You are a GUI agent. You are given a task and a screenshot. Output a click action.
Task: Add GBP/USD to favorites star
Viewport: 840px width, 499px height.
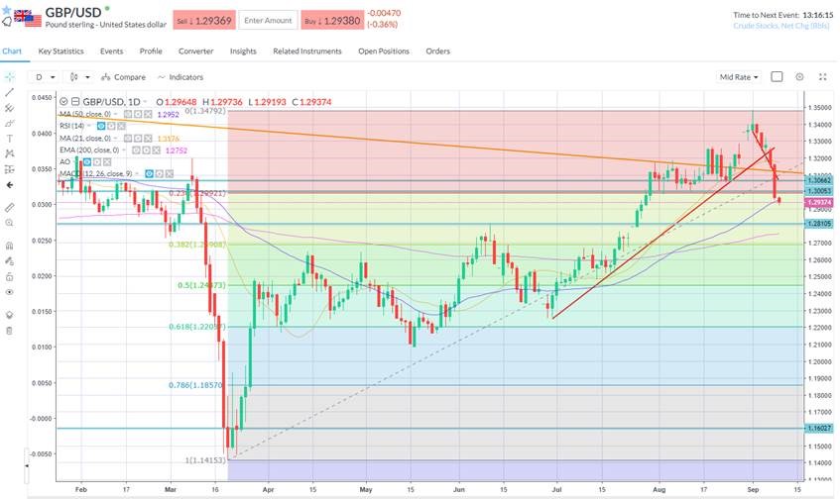coord(8,21)
